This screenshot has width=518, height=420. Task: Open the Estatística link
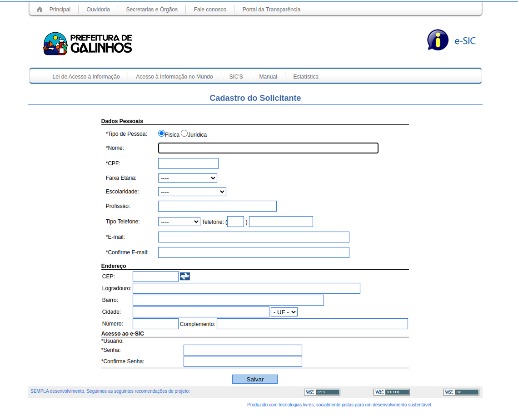(306, 77)
